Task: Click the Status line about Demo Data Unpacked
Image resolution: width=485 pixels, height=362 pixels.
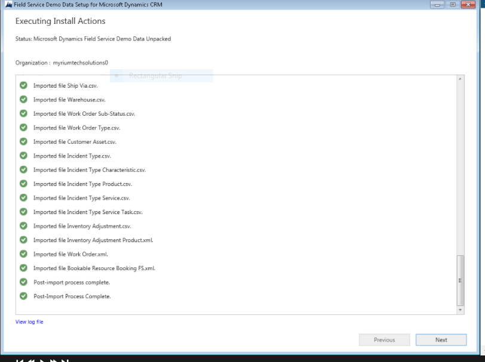Action: coord(93,39)
